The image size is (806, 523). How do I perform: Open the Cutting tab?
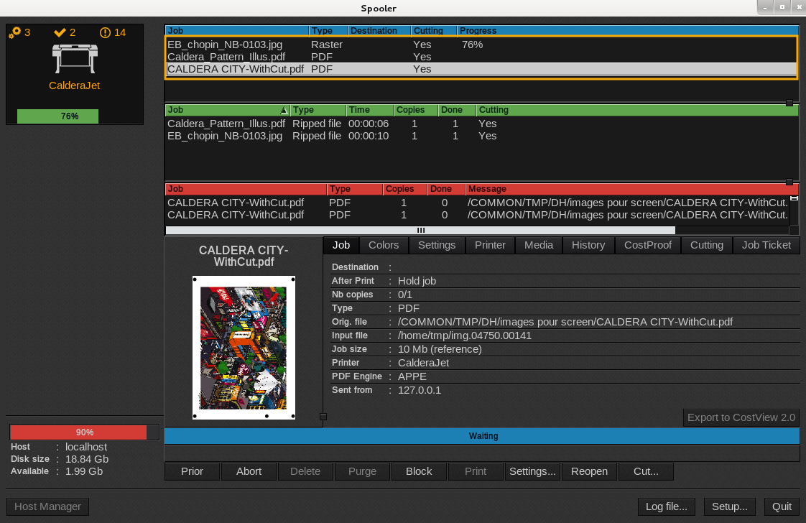coord(706,245)
